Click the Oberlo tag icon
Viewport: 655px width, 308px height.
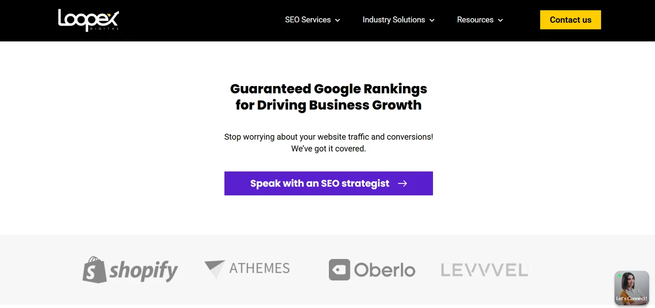click(x=339, y=270)
